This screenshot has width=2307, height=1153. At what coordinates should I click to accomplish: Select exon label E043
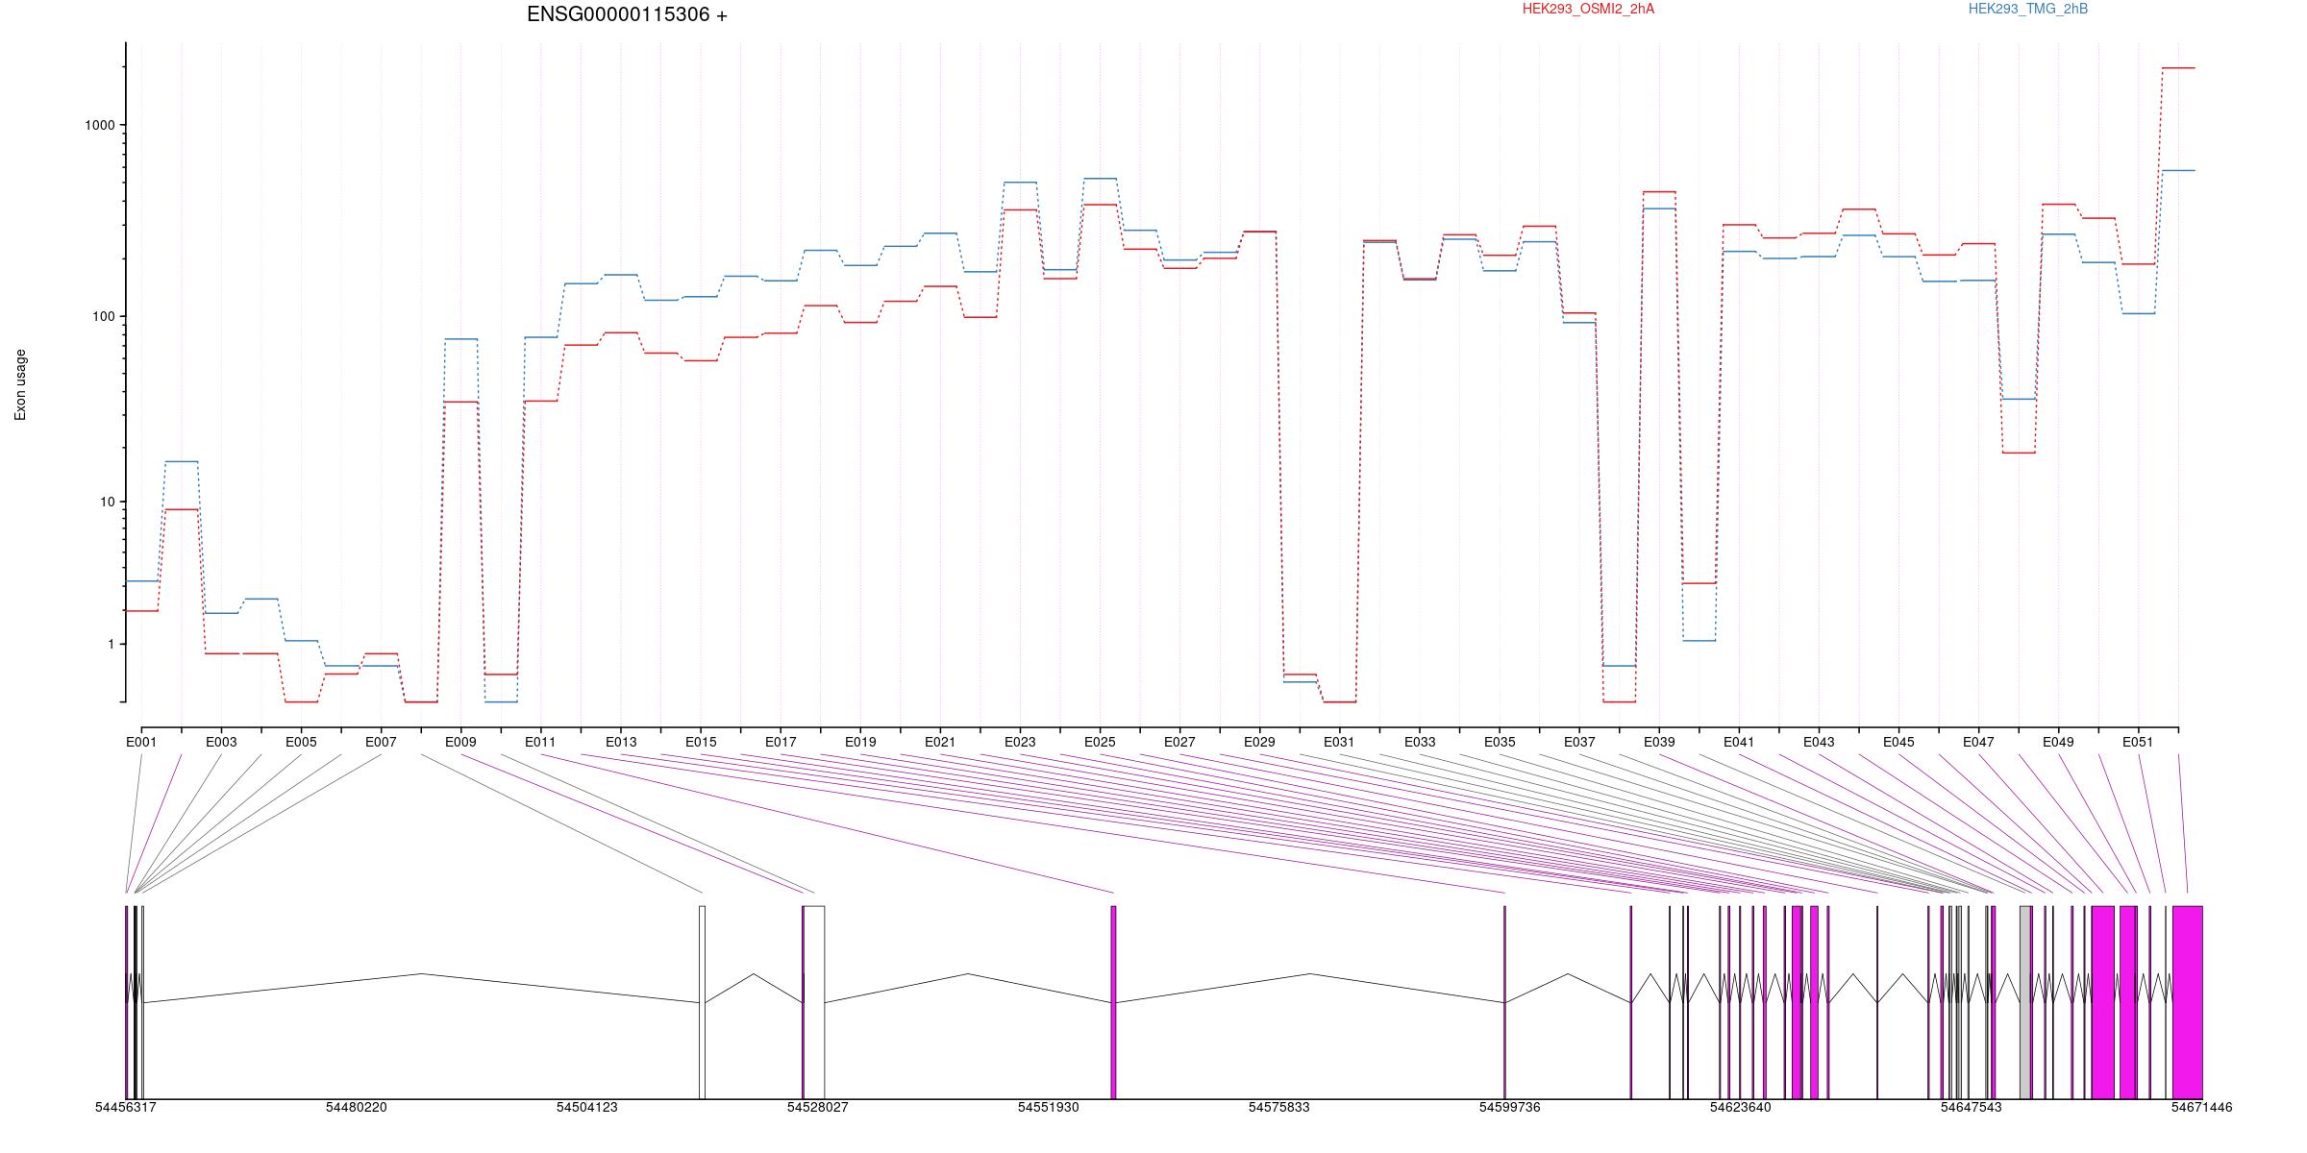[1819, 742]
